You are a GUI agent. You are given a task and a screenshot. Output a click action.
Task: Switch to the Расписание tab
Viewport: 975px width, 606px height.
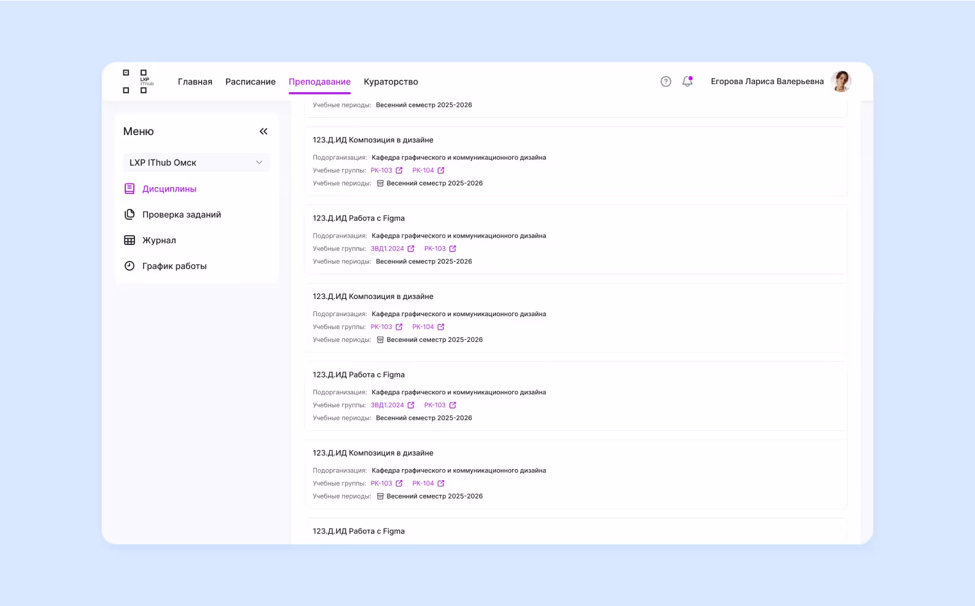[251, 82]
